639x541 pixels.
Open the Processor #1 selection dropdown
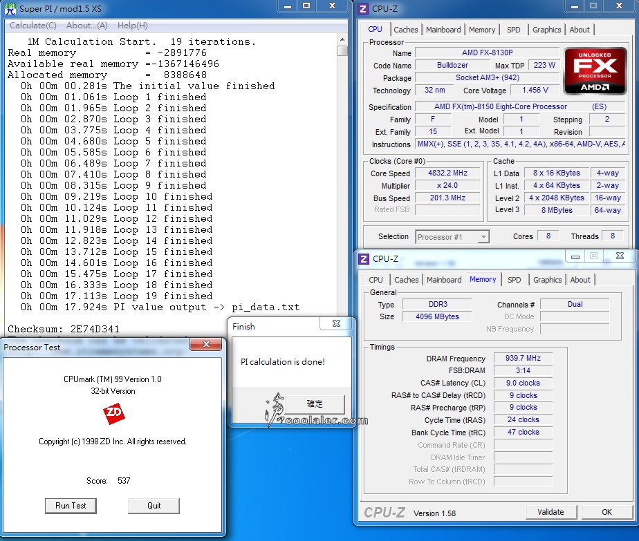[x=483, y=236]
